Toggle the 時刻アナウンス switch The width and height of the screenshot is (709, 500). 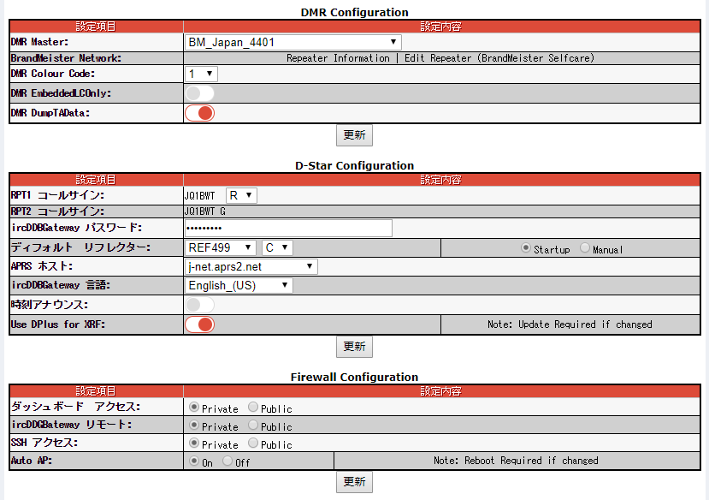tap(199, 305)
